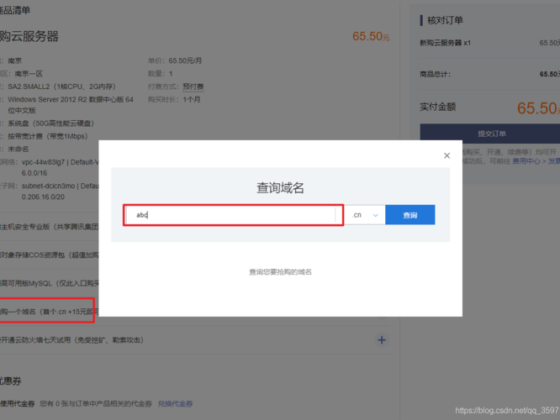The image size is (560, 420).
Task: Click the 商品总计 label
Action: (436, 74)
